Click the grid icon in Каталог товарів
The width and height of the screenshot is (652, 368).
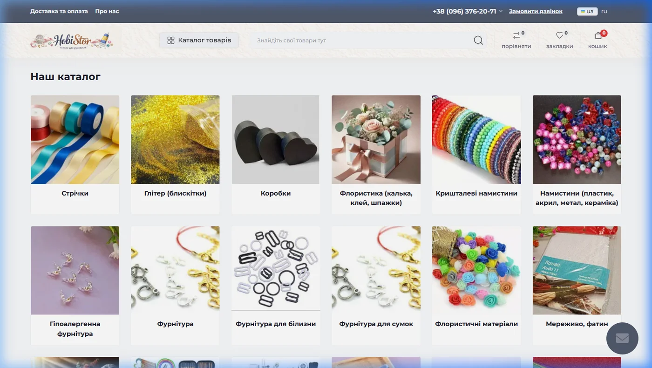point(171,41)
